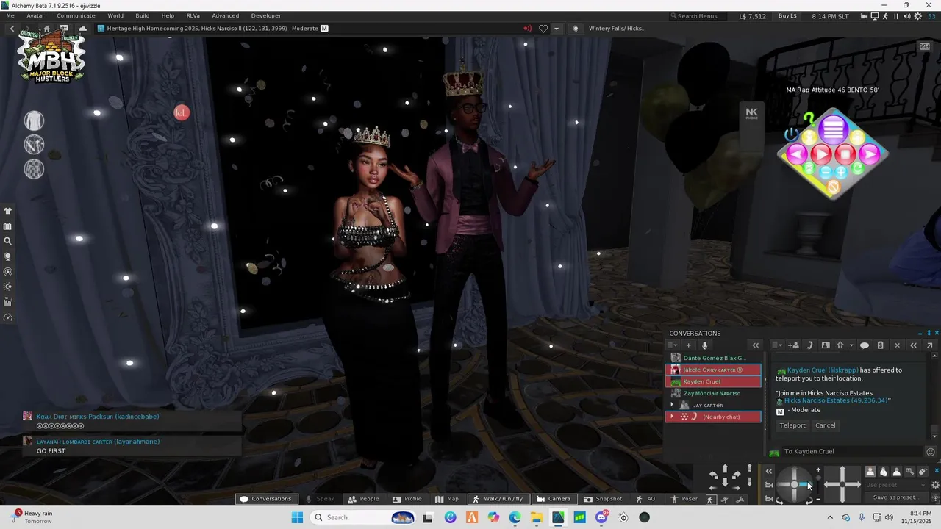This screenshot has width=941, height=529.
Task: Open the Profile toolbar button
Action: click(407, 499)
